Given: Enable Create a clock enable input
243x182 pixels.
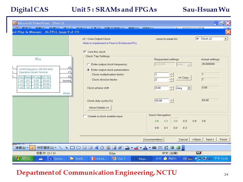Looking at the screenshot, I should tap(85, 116).
